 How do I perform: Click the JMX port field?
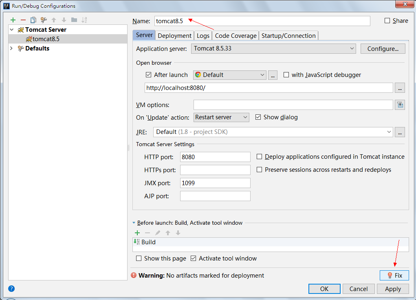215,183
